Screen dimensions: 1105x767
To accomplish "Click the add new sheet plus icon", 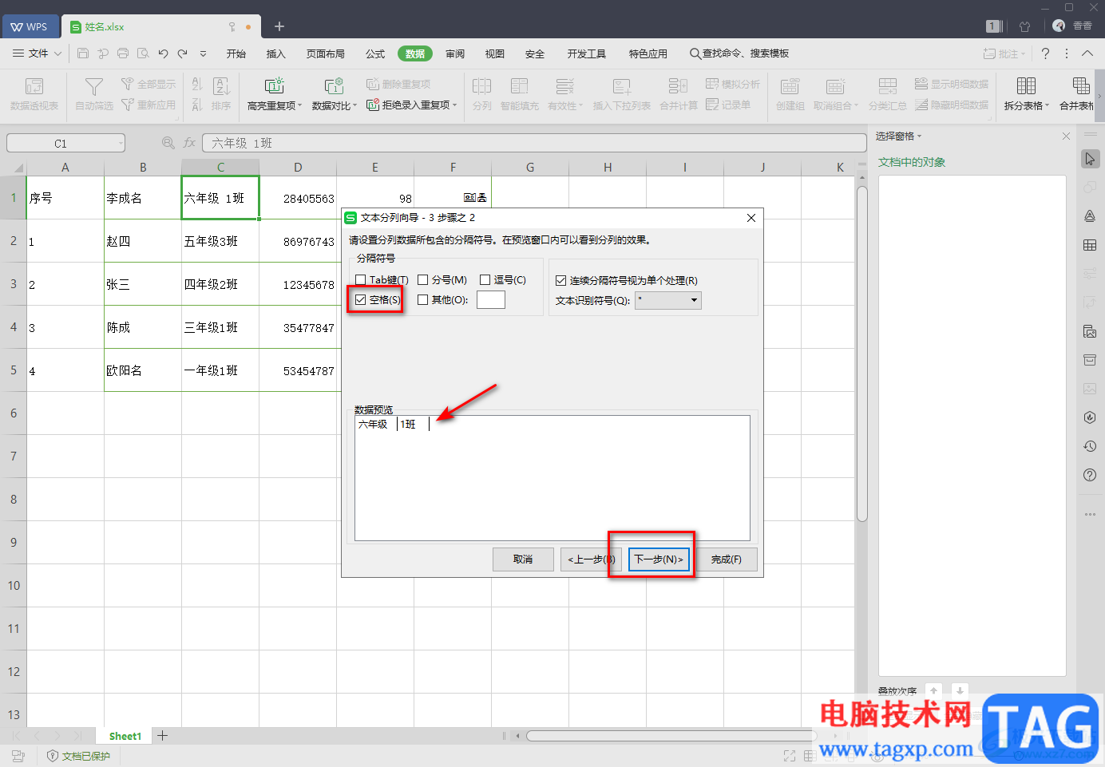I will point(163,736).
